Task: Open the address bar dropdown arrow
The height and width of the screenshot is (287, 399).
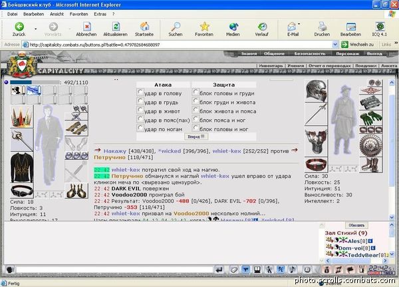Action: click(335, 45)
